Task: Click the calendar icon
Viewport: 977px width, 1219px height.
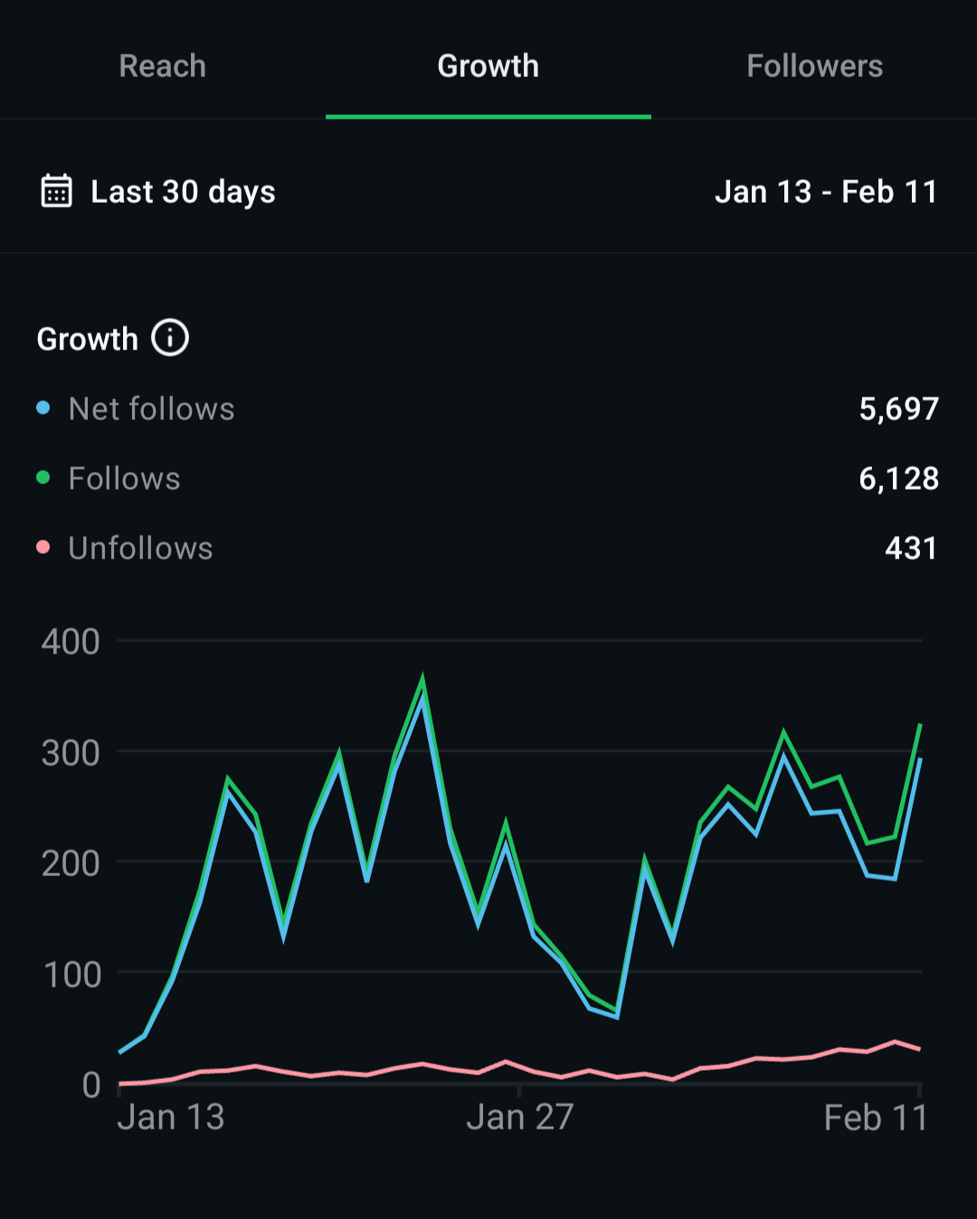Action: click(56, 192)
